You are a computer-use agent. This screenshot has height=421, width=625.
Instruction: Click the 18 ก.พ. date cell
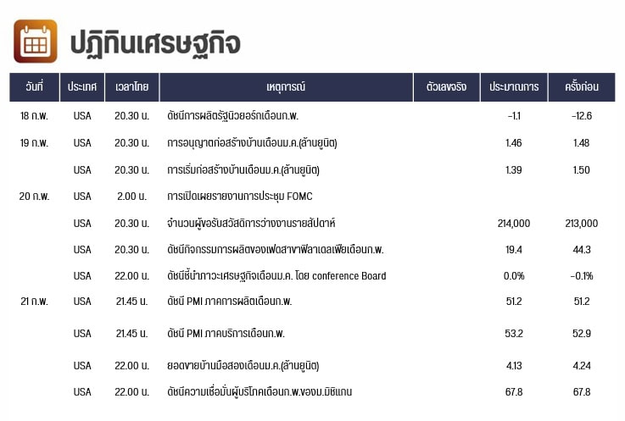tap(34, 115)
